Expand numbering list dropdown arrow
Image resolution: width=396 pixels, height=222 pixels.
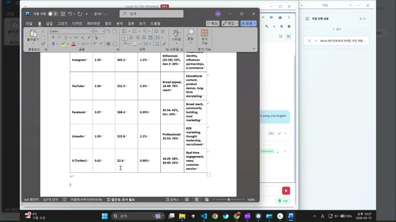pyautogui.click(x=140, y=31)
